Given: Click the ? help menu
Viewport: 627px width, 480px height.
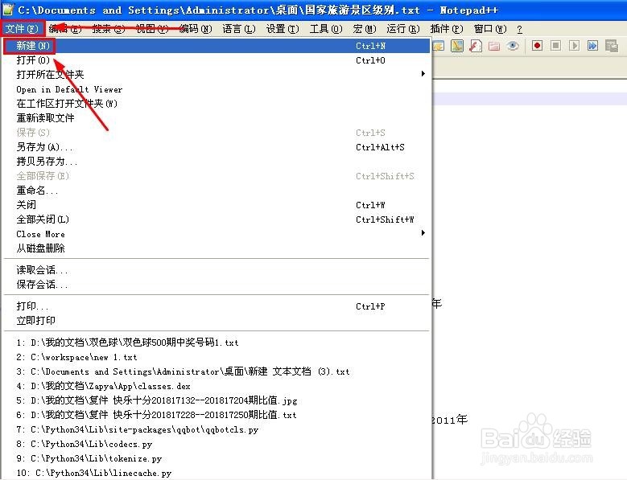Looking at the screenshot, I should [x=519, y=29].
